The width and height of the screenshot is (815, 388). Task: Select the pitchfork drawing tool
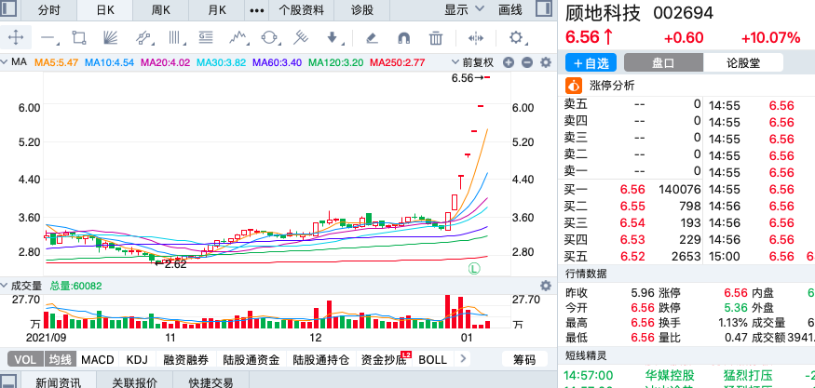[301, 37]
